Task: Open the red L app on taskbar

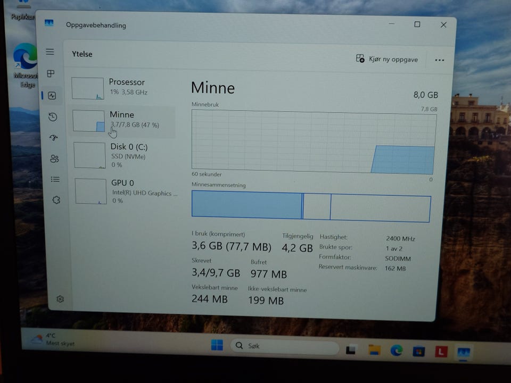Action: [441, 352]
